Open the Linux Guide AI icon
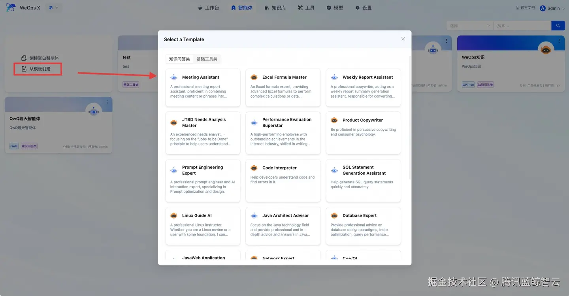 coord(173,215)
